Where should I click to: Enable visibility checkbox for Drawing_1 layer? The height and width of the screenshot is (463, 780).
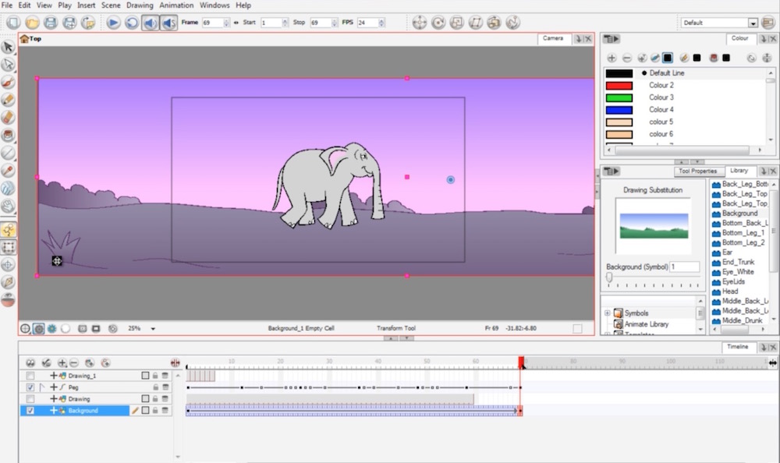pyautogui.click(x=31, y=375)
